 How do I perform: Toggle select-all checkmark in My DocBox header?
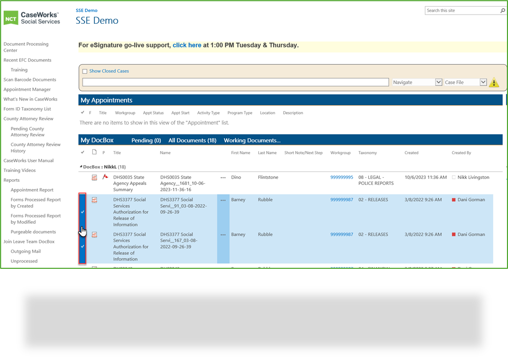83,152
